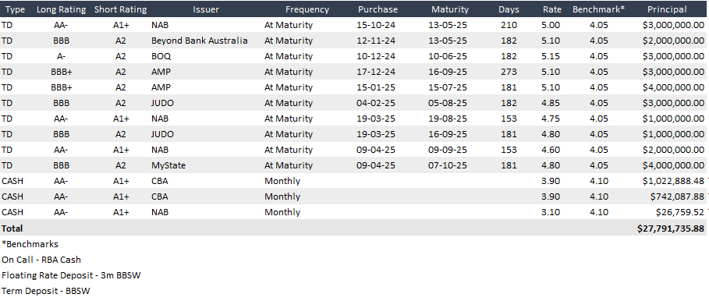Click the 273 days cell
This screenshot has height=301, width=709.
click(509, 72)
